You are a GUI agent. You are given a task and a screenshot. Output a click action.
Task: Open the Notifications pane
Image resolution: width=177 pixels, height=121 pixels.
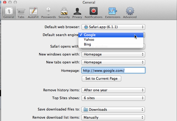point(93,13)
